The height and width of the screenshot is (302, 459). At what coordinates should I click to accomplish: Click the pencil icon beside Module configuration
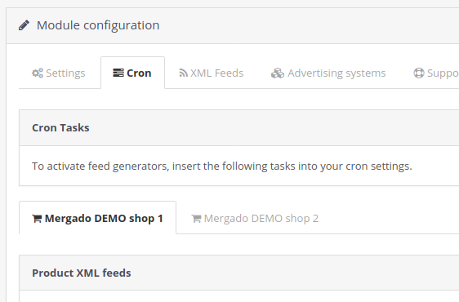[x=24, y=25]
